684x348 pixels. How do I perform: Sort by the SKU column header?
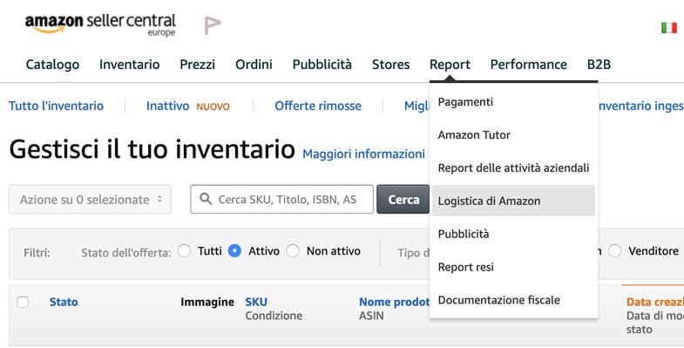(256, 302)
